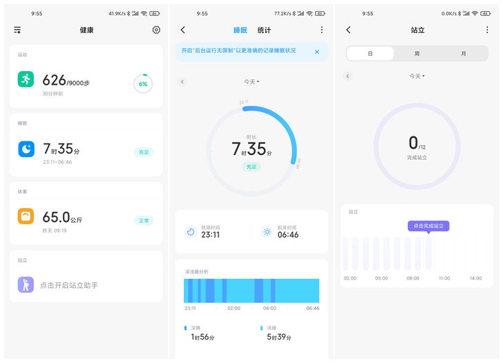Screen dimensions: 503x363
Task: Open more options on standing page
Action: (486, 30)
